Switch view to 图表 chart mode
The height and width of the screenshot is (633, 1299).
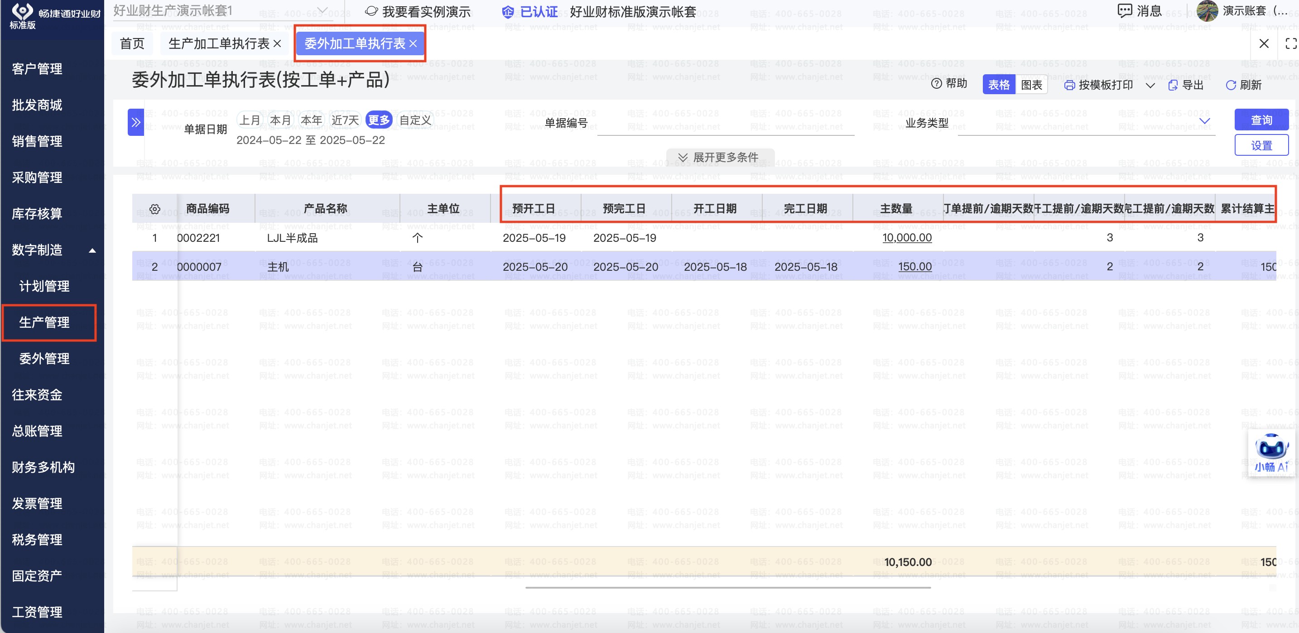[x=1031, y=85]
